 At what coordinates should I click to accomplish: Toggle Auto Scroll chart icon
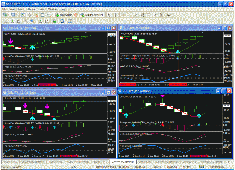[40, 21]
